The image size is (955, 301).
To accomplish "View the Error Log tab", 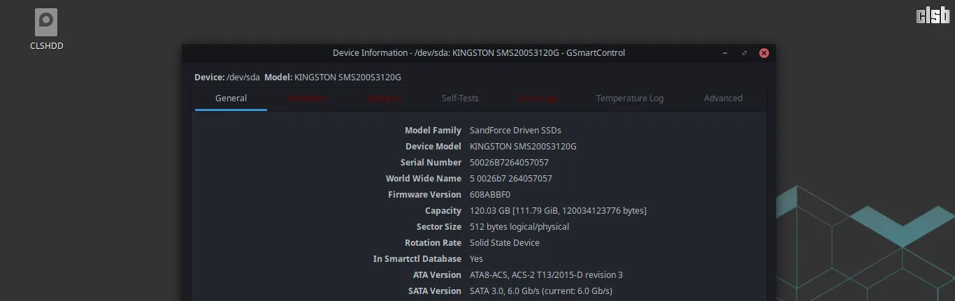I will pos(538,98).
